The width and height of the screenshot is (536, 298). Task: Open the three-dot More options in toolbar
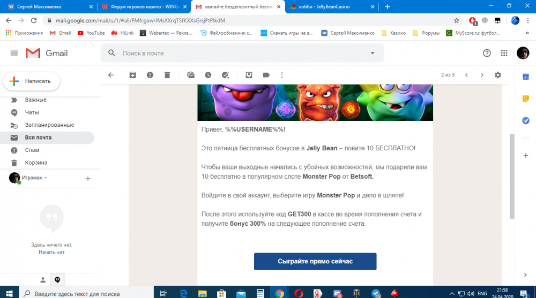point(282,75)
